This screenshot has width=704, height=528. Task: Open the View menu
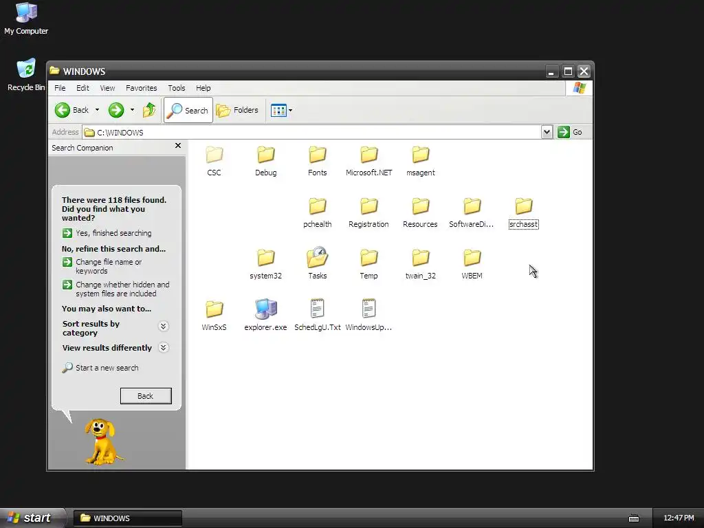pos(107,88)
